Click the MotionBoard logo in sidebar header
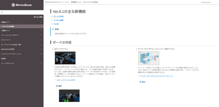This screenshot has height=107, width=219. [22, 5]
